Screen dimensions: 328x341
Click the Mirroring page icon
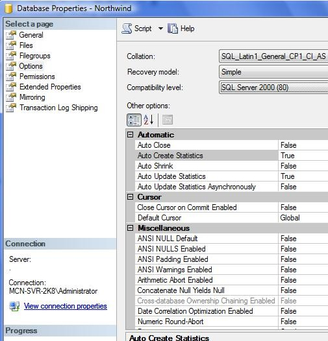pyautogui.click(x=11, y=97)
